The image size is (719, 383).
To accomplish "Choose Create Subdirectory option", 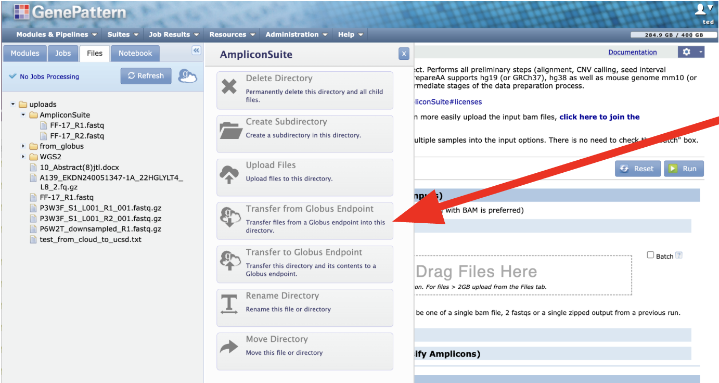I will coord(305,134).
